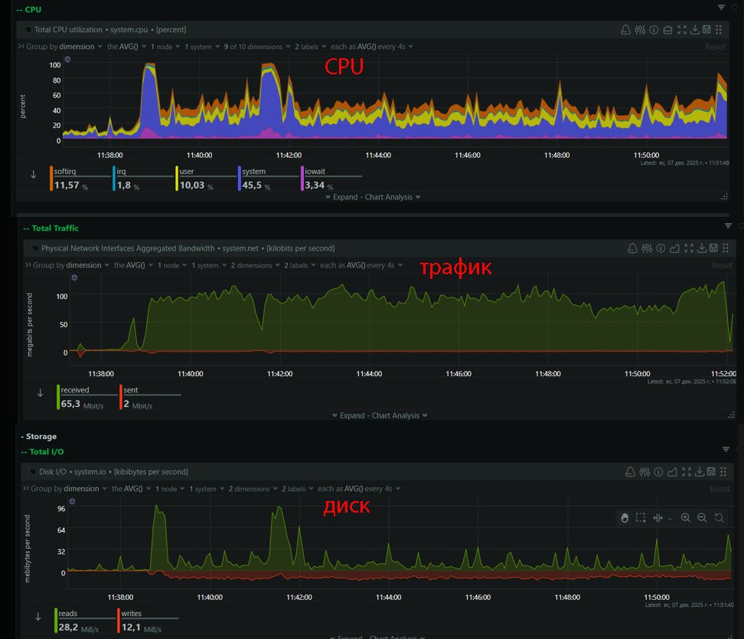
Task: Zoom out on the Disk I/O chart
Action: click(702, 518)
